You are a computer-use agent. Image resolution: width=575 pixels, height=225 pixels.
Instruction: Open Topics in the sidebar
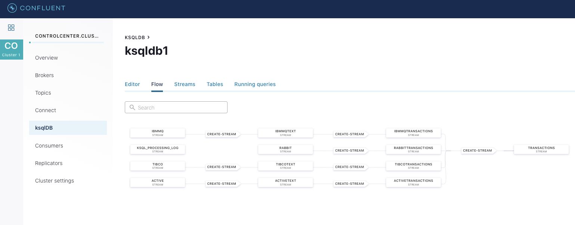(43, 93)
